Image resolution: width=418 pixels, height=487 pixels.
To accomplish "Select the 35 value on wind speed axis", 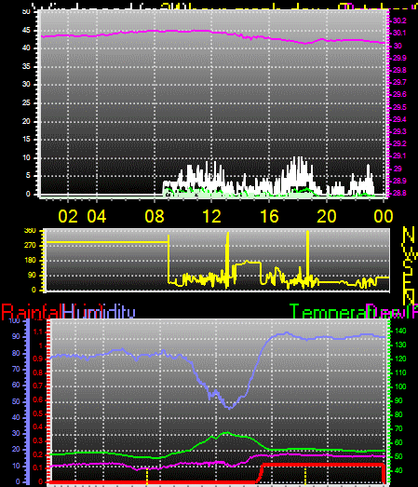I will 26,66.
